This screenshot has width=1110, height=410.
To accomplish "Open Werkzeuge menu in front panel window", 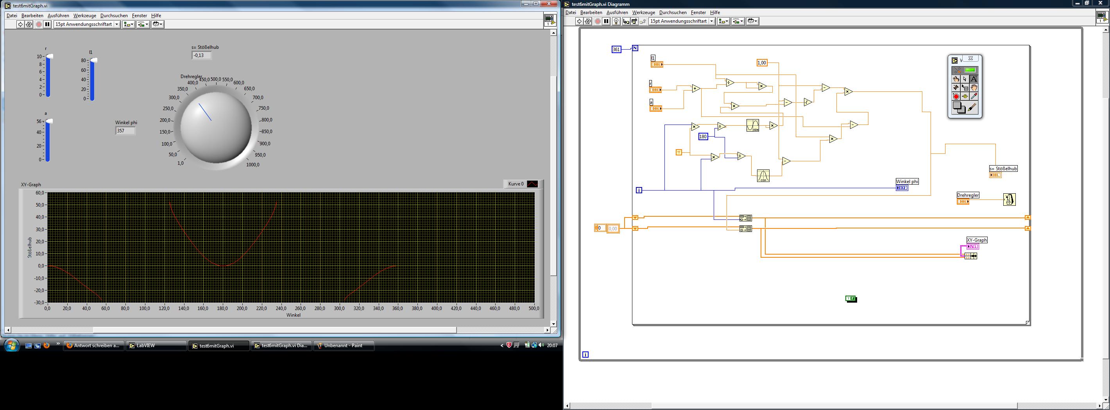I will point(84,16).
